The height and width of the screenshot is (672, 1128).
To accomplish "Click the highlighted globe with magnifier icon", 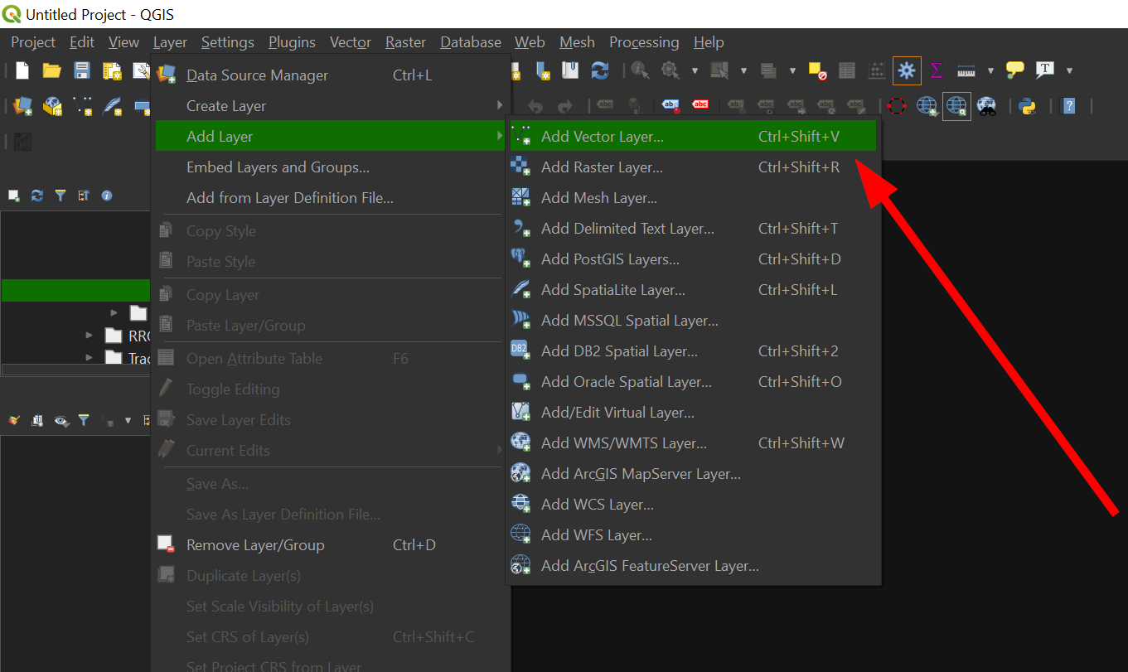I will (956, 106).
